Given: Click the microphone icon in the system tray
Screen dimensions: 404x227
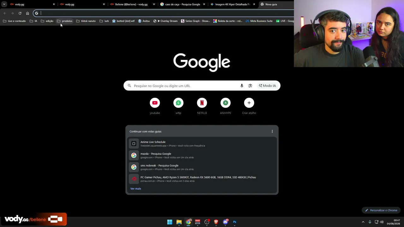Looking at the screenshot, I should coord(370,222).
